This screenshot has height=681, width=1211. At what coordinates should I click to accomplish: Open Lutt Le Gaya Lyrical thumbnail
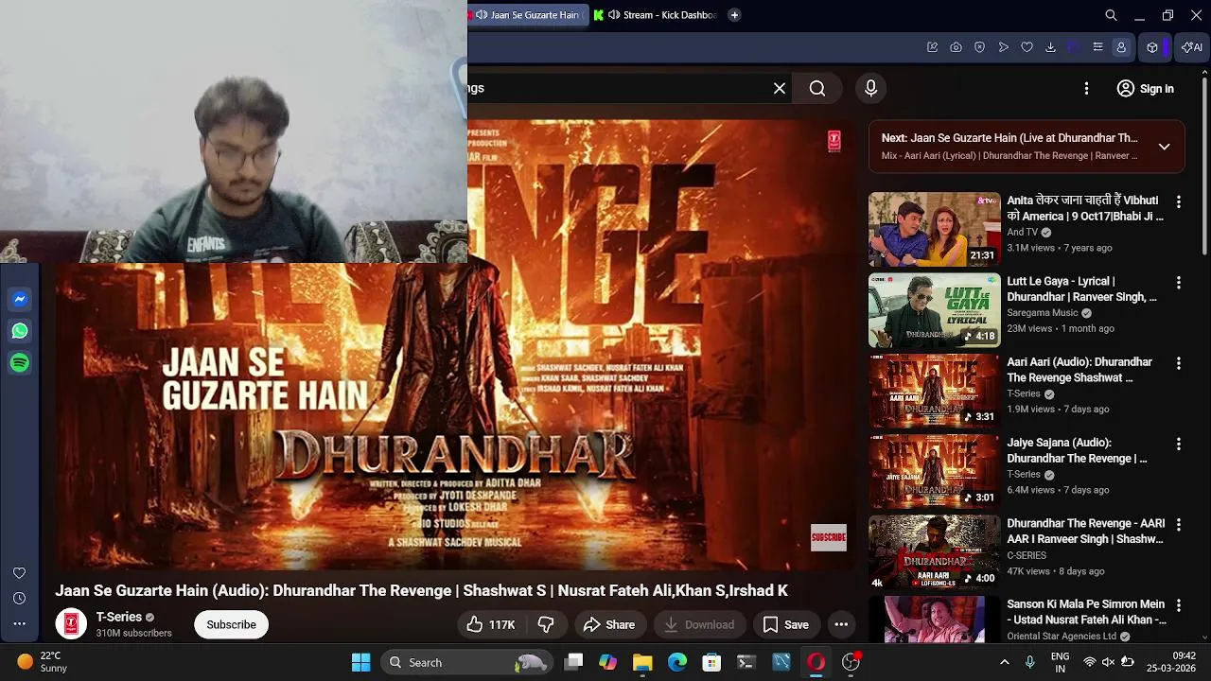[x=935, y=310]
